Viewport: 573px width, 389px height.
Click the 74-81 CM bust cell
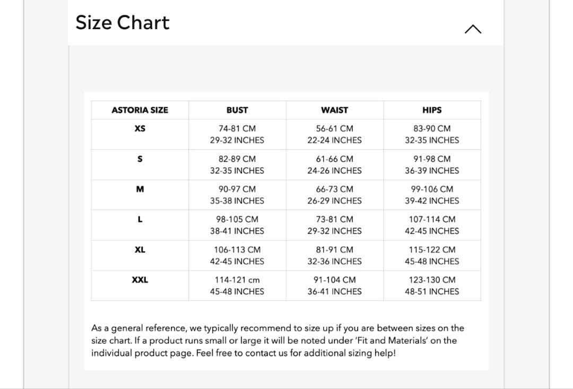(237, 129)
